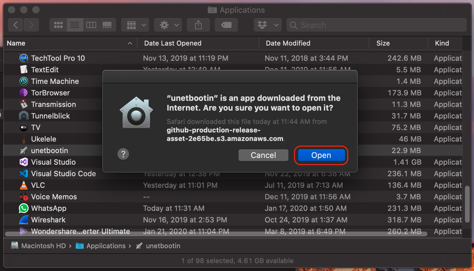This screenshot has width=474, height=271.
Task: Select the VLC cone icon
Action: click(x=24, y=185)
